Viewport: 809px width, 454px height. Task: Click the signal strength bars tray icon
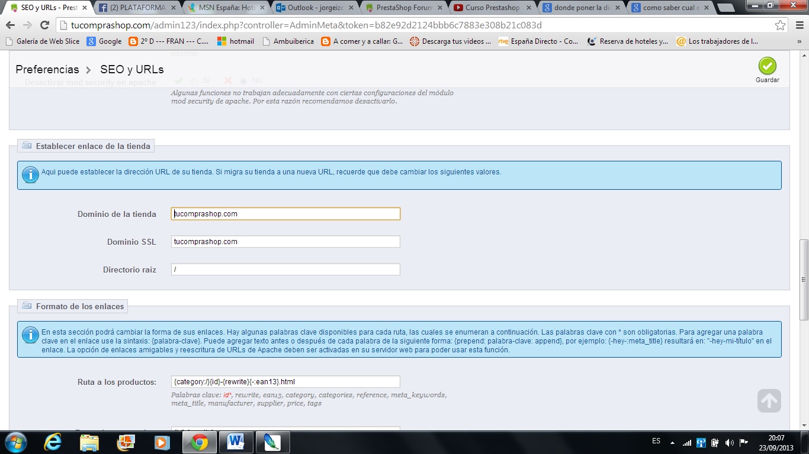(x=687, y=442)
